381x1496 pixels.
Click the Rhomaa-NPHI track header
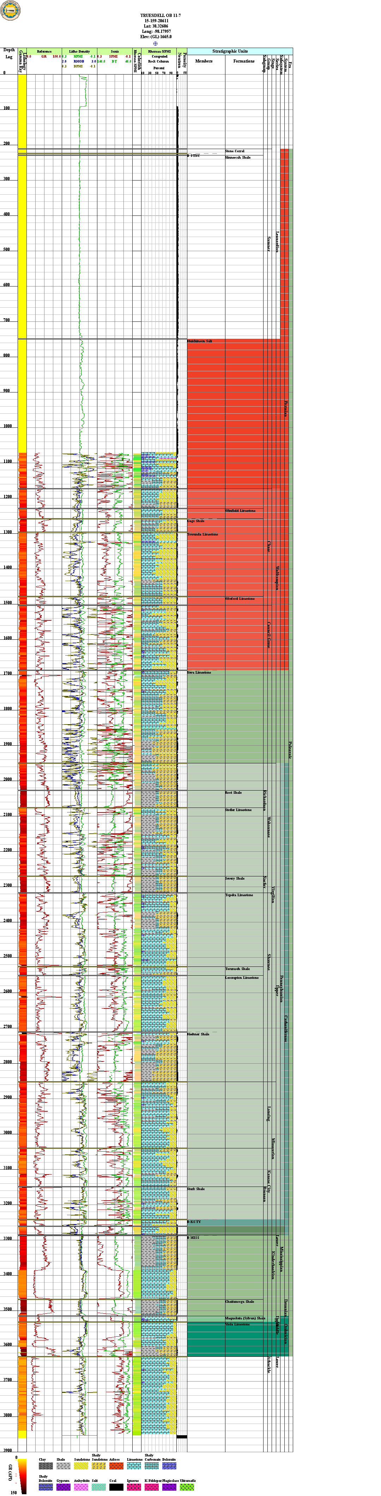pos(159,51)
